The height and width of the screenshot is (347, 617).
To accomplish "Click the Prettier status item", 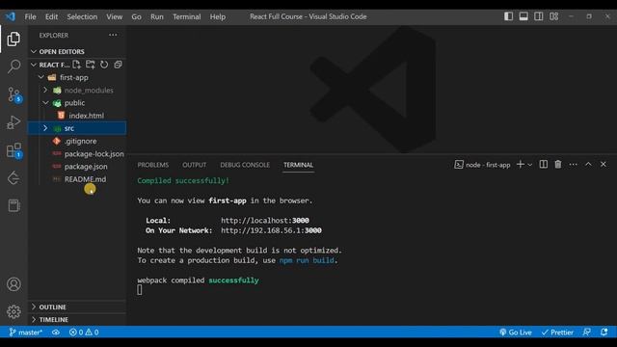I will point(557,333).
